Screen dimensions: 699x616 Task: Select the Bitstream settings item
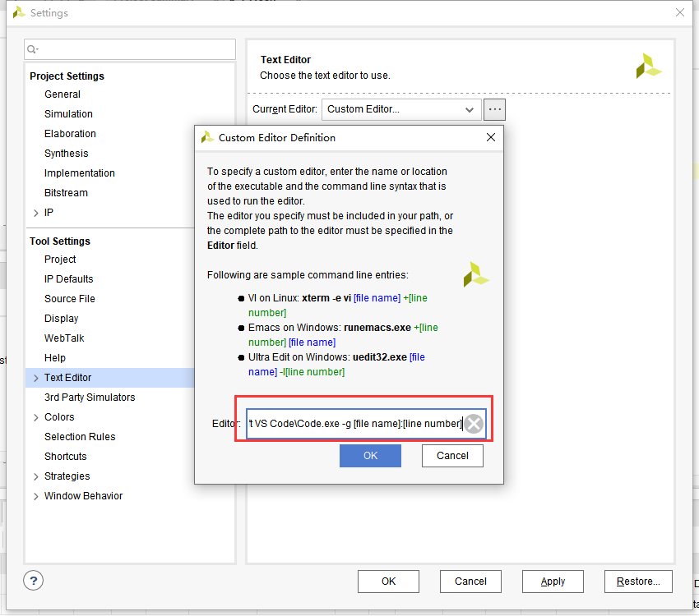[66, 193]
